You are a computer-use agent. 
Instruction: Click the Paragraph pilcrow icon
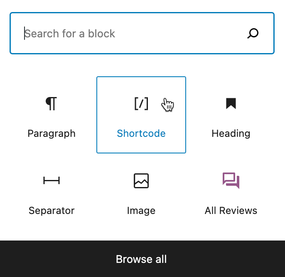[x=51, y=104]
